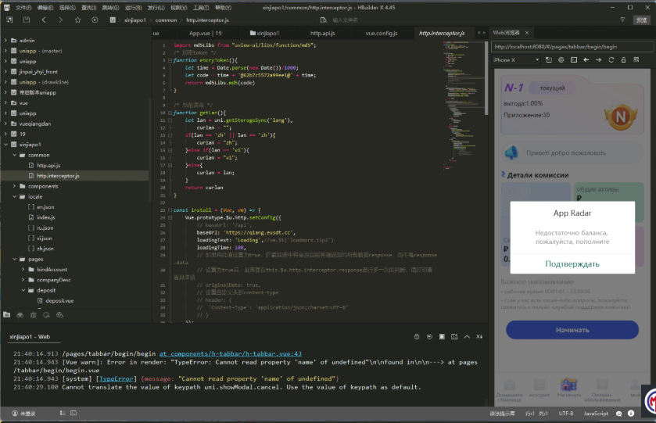Switch to the http.api.js tab
Viewport: 656px width, 423px height.
point(323,33)
